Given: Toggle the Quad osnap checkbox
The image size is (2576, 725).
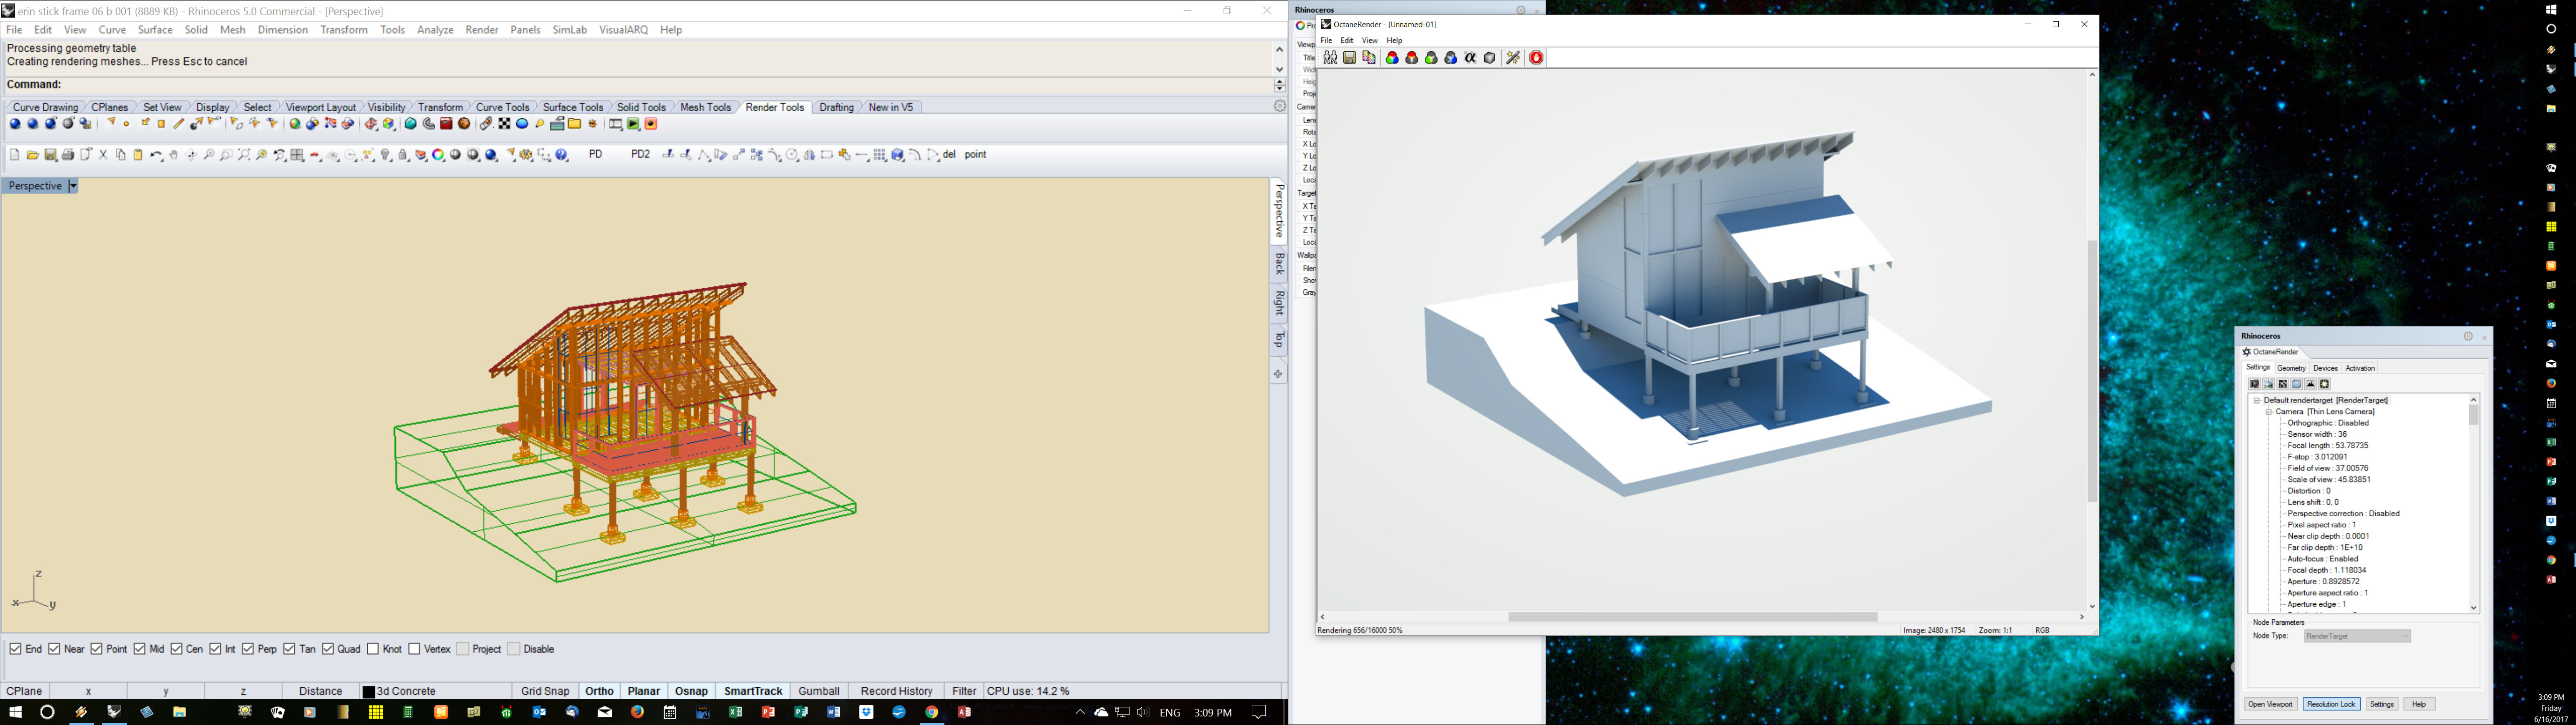Looking at the screenshot, I should (x=328, y=649).
